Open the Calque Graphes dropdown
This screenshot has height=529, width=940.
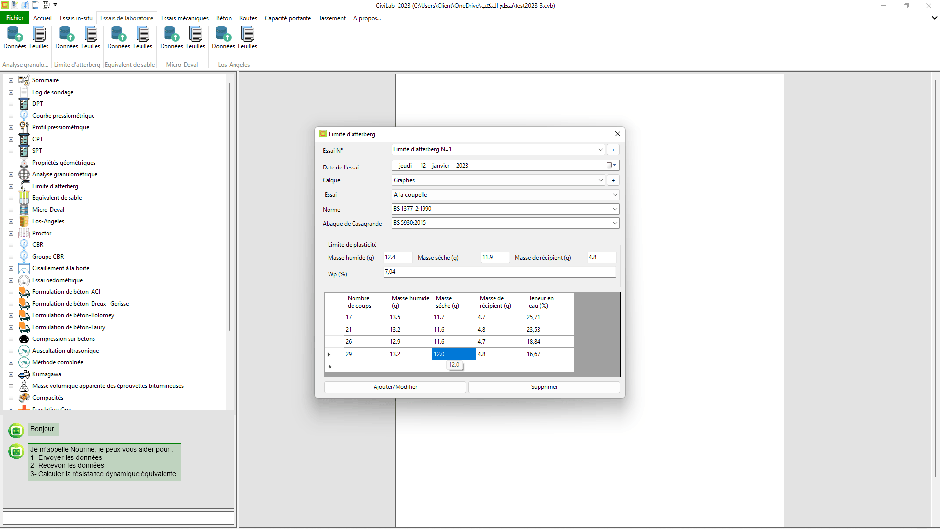600,180
